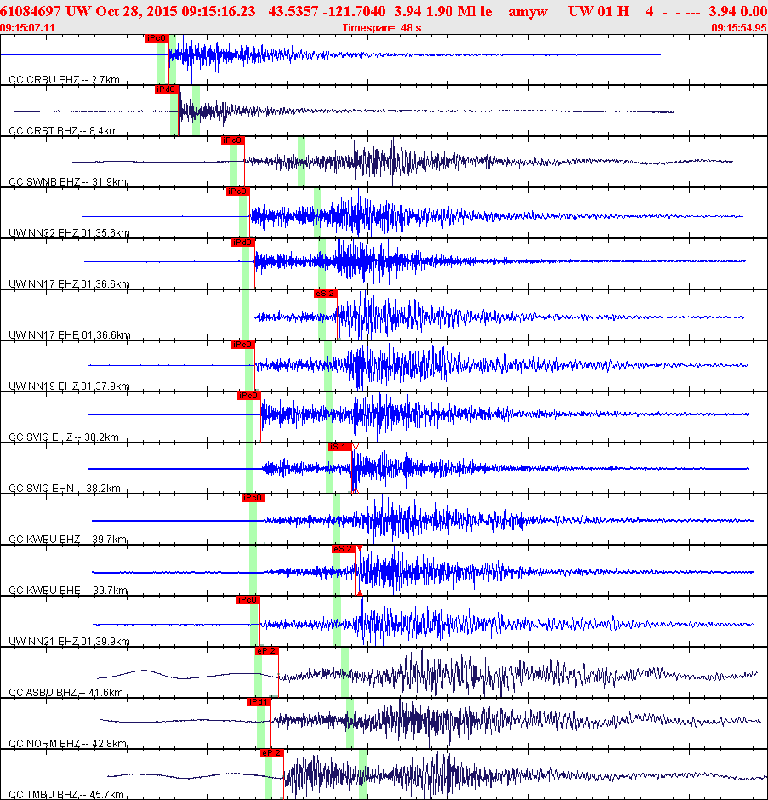Screen dimensions: 768x800
Task: Click the CC CRBU EHZ channel label
Action: coord(65,80)
